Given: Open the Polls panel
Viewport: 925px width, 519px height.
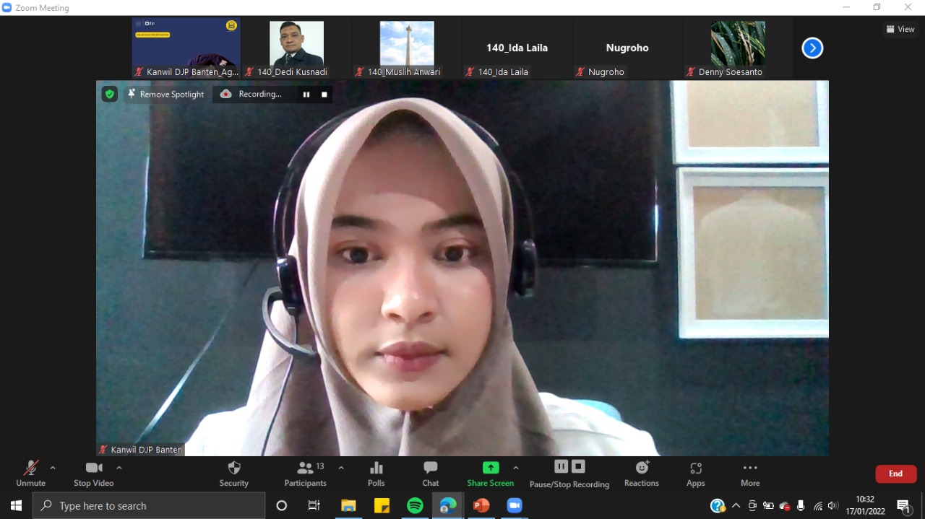Looking at the screenshot, I should (376, 474).
